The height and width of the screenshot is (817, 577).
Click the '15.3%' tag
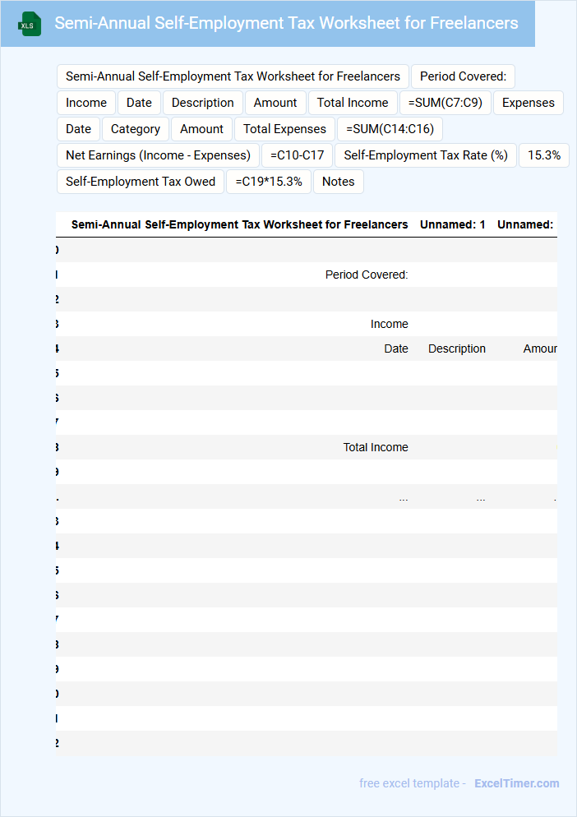tap(543, 155)
